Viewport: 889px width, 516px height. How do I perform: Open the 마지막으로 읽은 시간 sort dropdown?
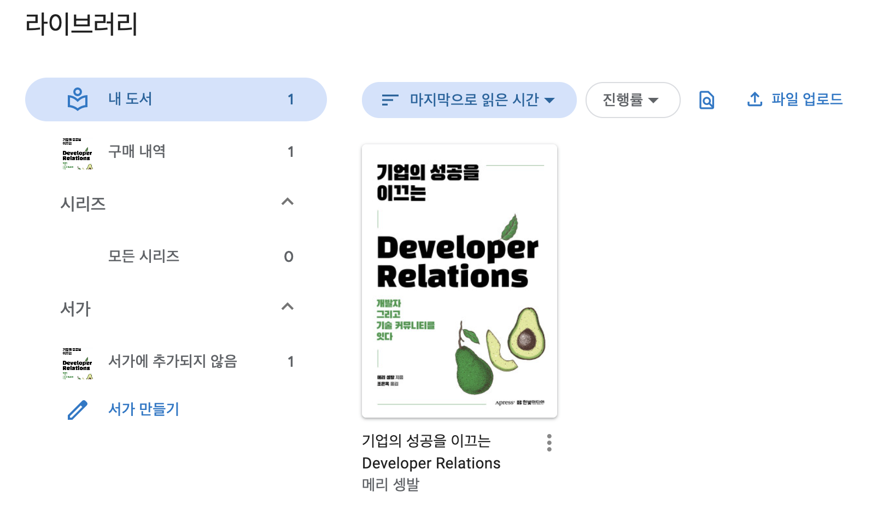coord(469,100)
